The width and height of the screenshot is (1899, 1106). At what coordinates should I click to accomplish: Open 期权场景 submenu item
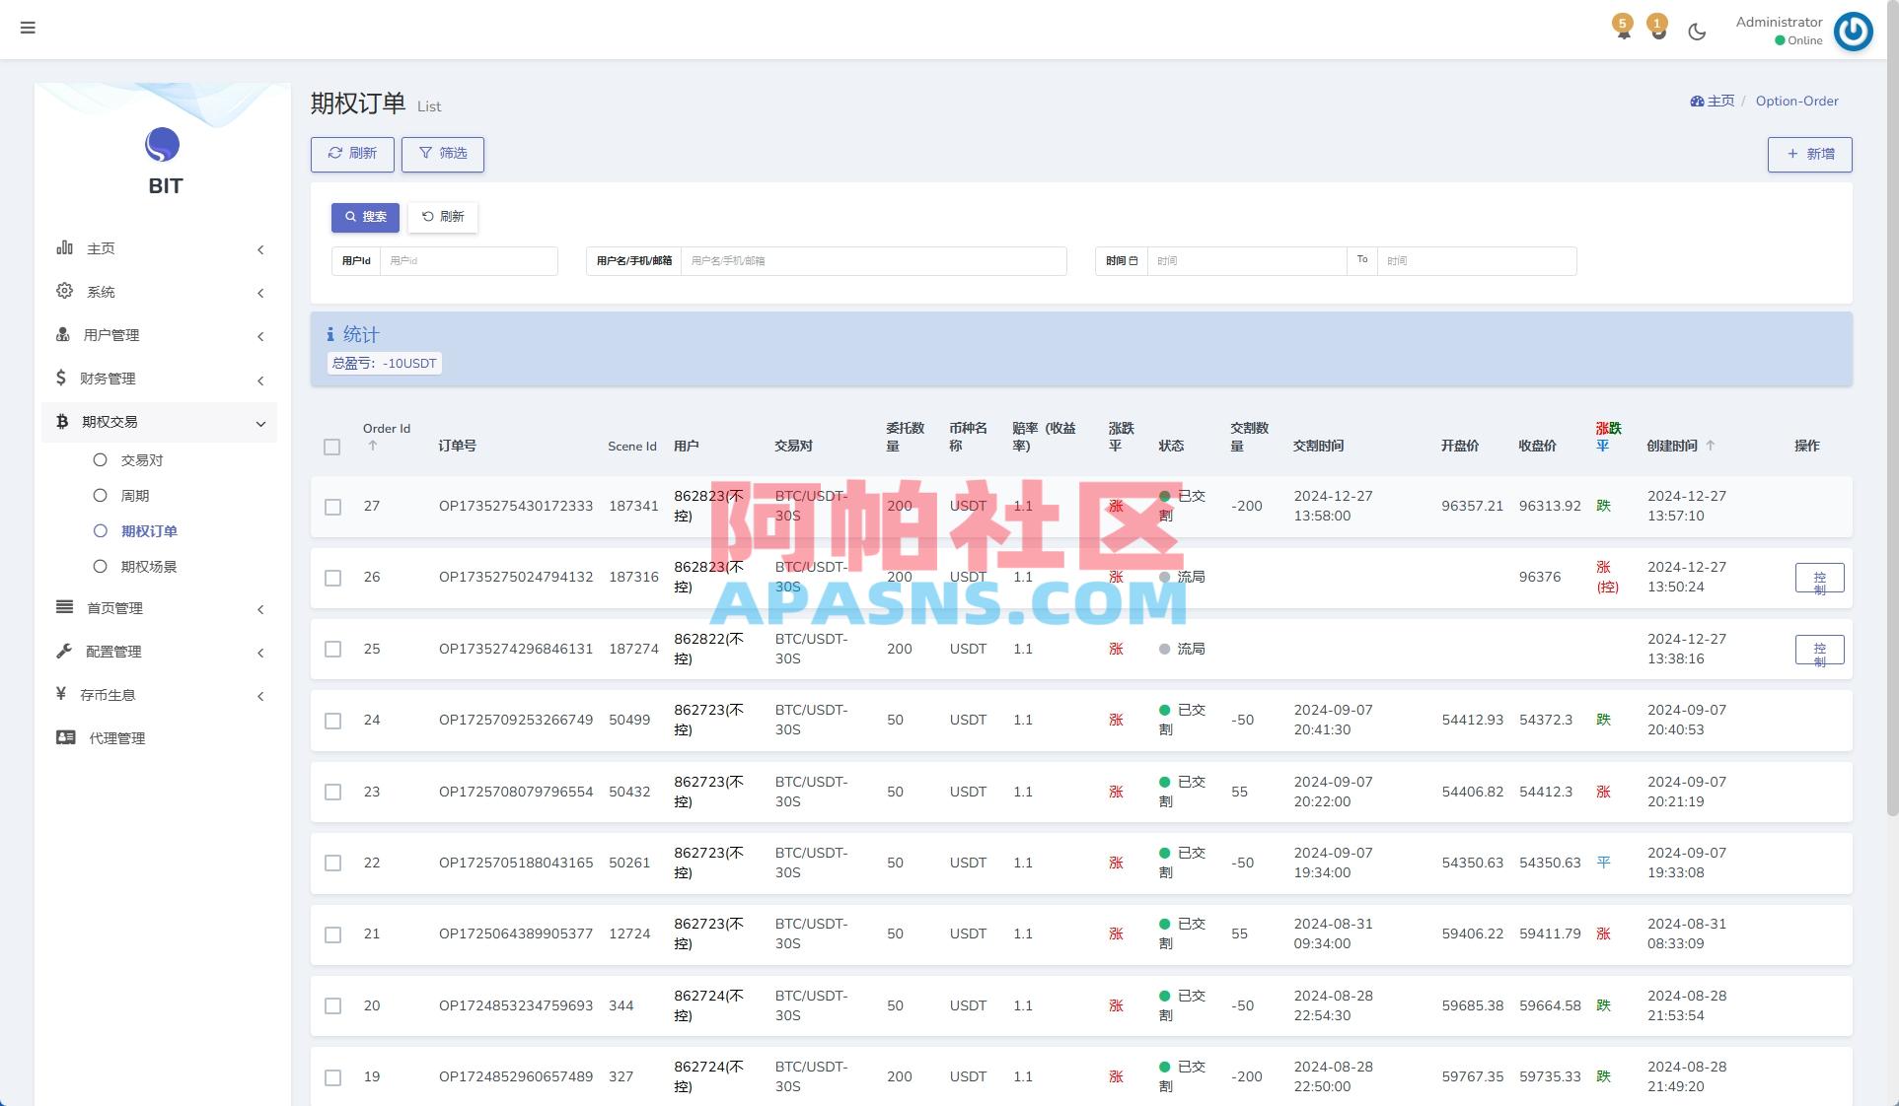pos(148,567)
